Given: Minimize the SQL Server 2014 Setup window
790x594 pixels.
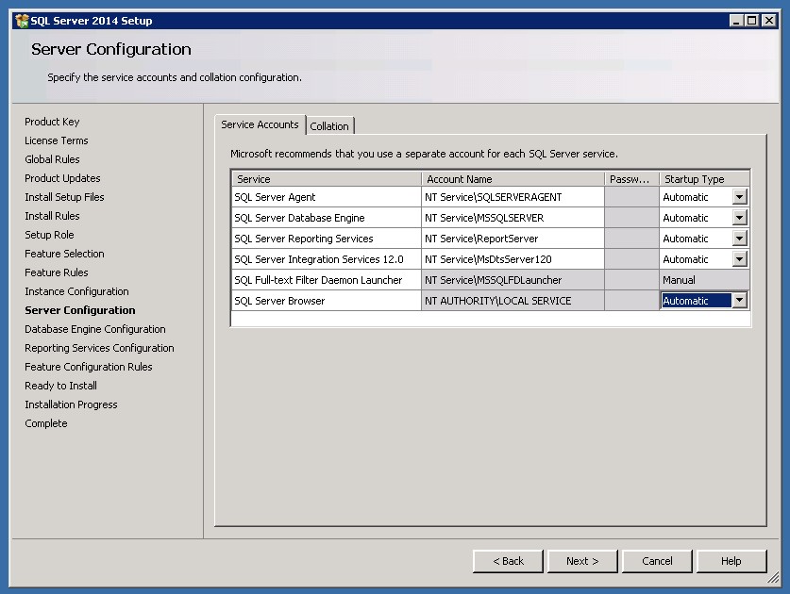Looking at the screenshot, I should 736,21.
